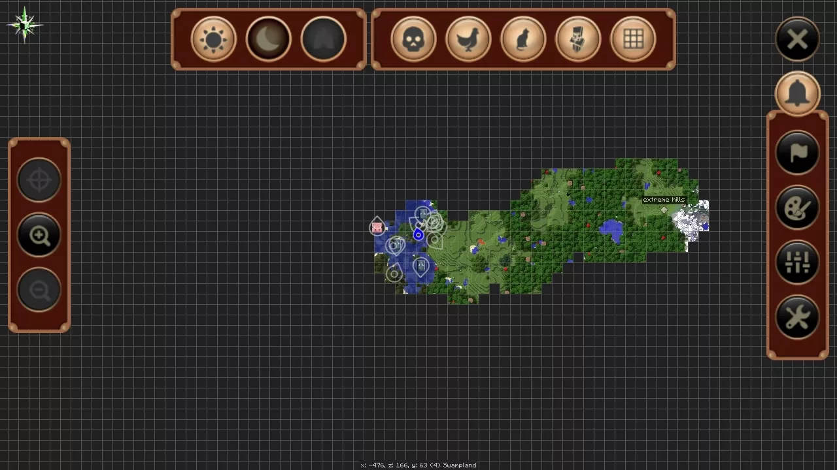Screen dimensions: 837x470
Task: Click the large blue lake on map
Action: tap(611, 230)
